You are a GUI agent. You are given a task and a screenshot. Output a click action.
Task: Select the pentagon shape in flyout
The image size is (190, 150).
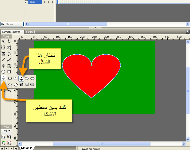pos(16,85)
